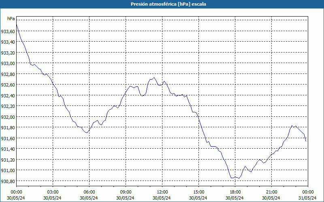Click the 09:00 time axis label
Image resolution: width=324 pixels, height=202 pixels.
coord(126,192)
